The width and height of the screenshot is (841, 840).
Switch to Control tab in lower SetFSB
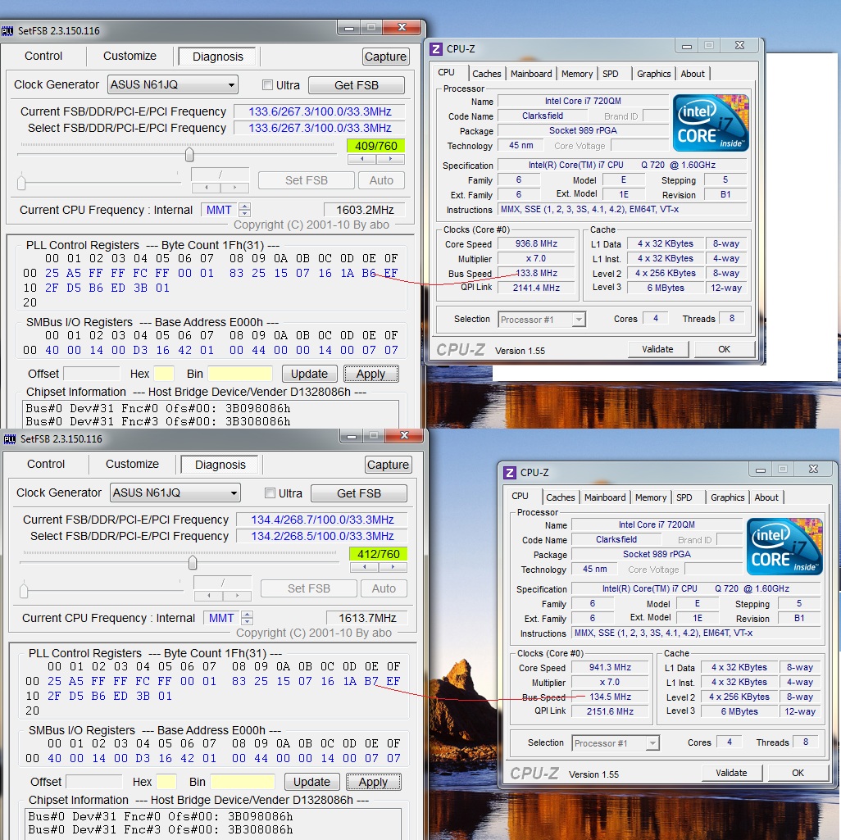tap(46, 465)
